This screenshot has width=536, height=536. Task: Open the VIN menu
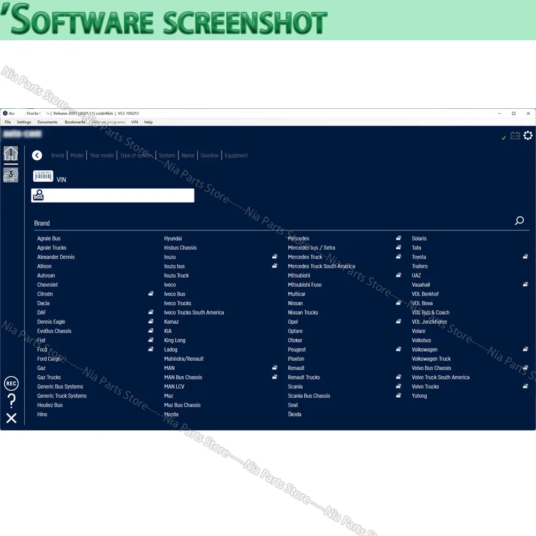[x=135, y=122]
